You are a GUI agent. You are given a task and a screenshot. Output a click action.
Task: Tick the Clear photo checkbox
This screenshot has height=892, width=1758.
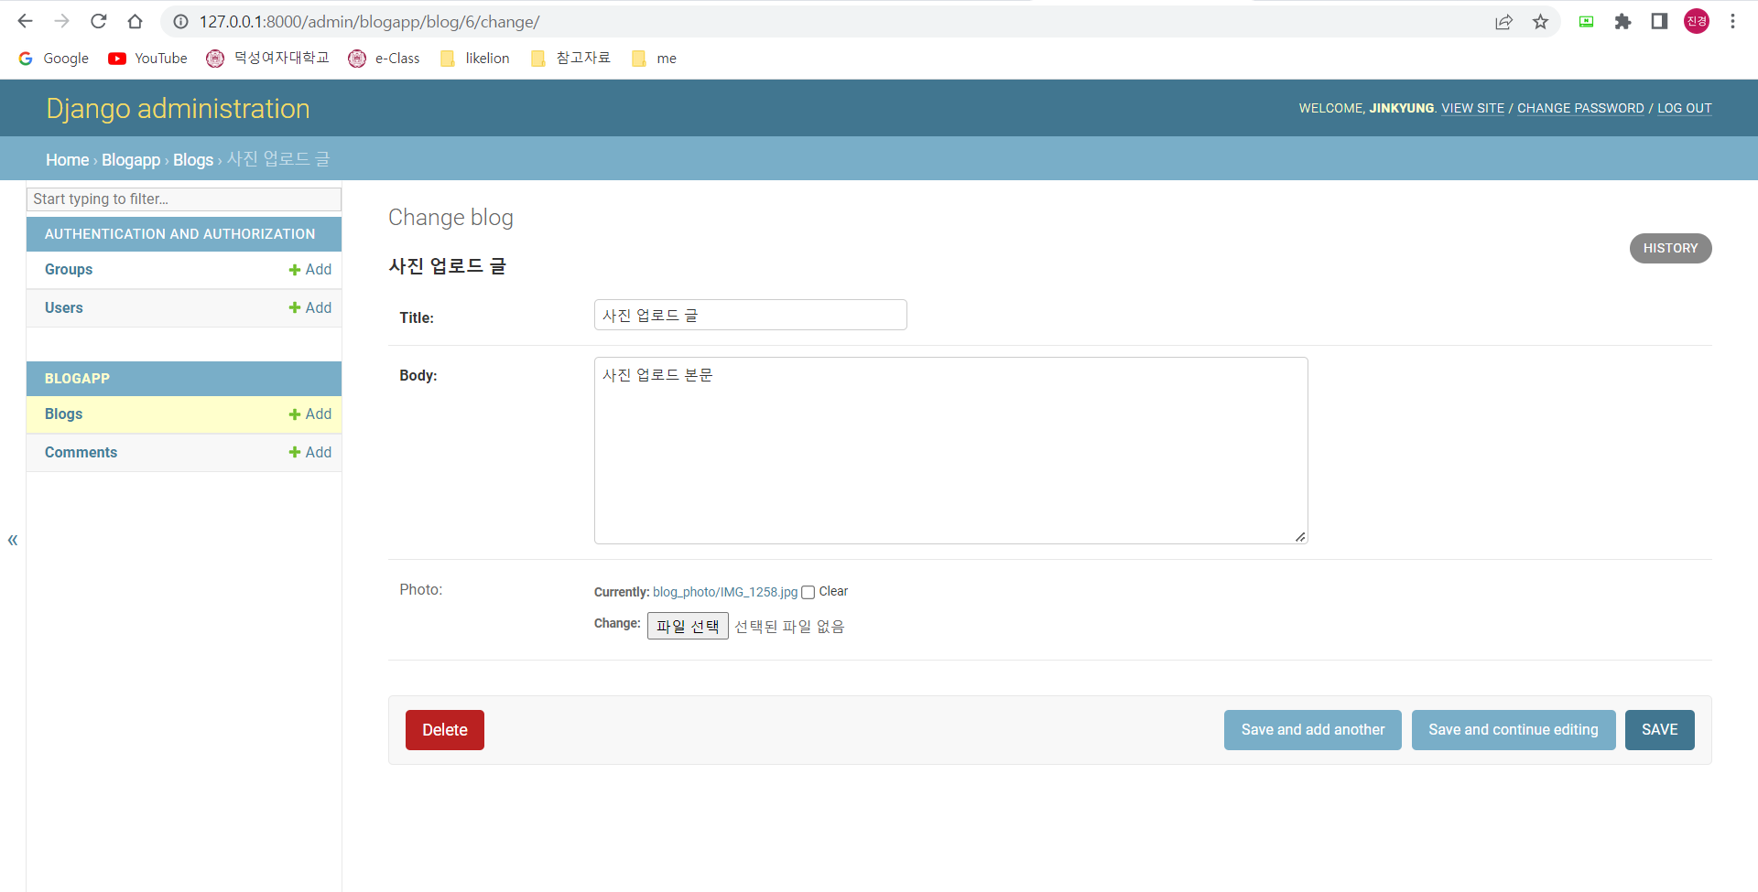tap(808, 593)
